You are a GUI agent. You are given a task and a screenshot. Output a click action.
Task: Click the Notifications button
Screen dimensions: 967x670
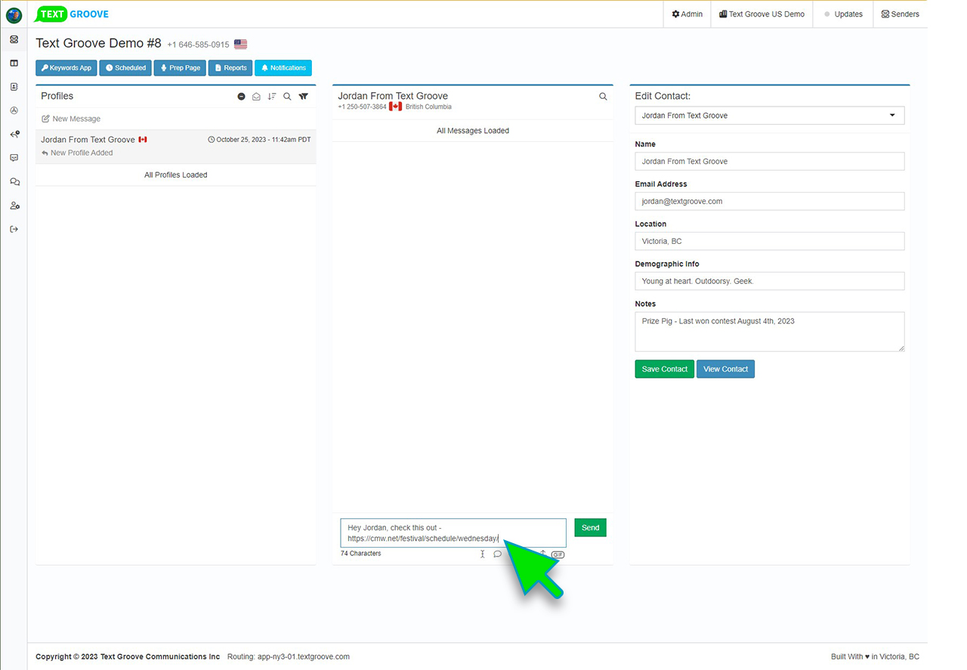point(283,68)
